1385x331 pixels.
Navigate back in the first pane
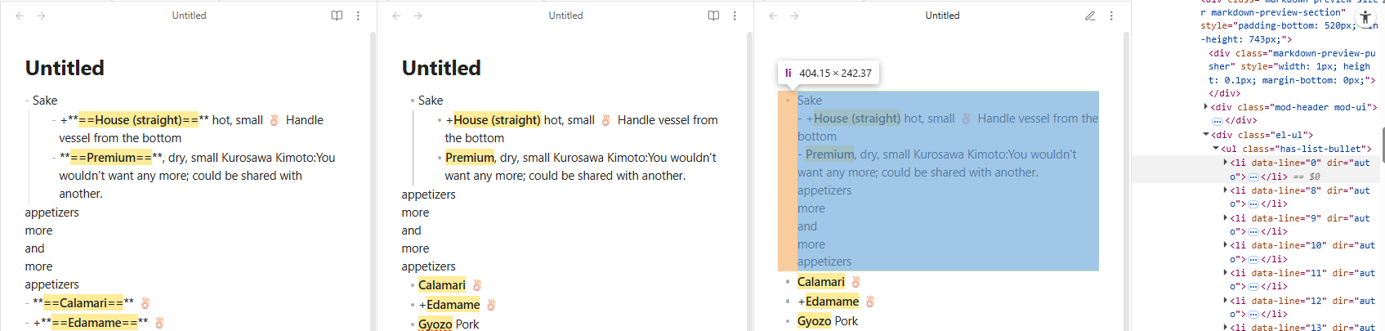(20, 16)
